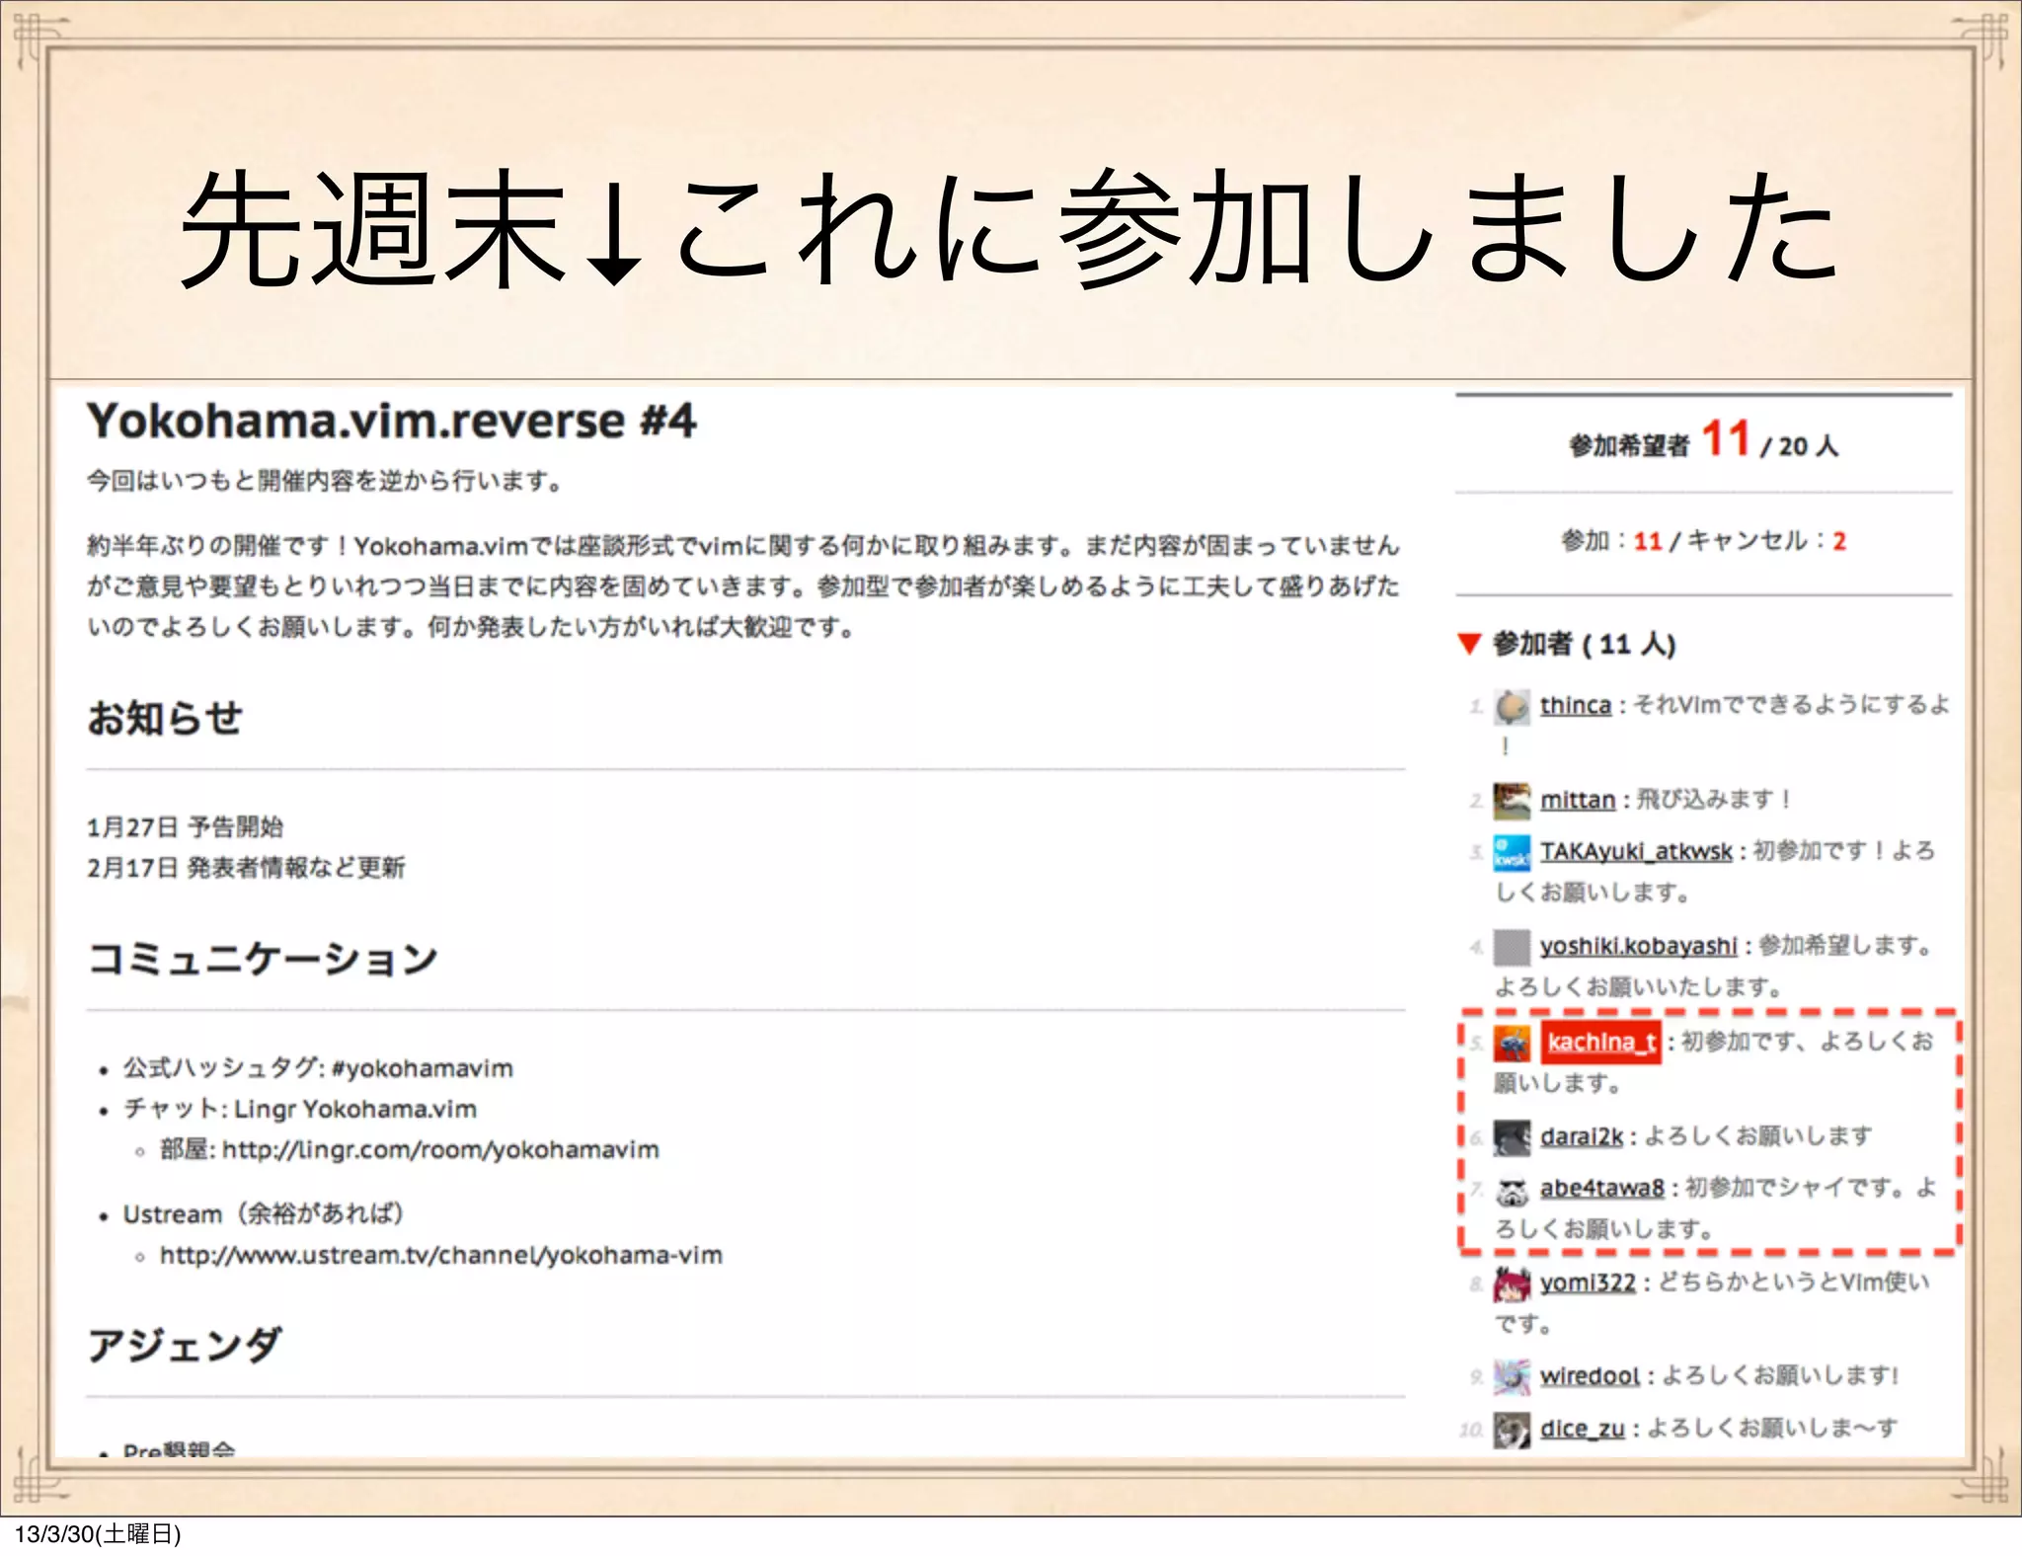Click yoshiki.kobayashi's gray avatar placeholder

[1511, 947]
